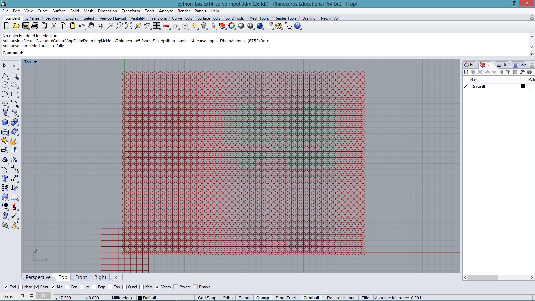The height and width of the screenshot is (301, 535).
Task: Select the Text object tool
Action: tap(5, 179)
